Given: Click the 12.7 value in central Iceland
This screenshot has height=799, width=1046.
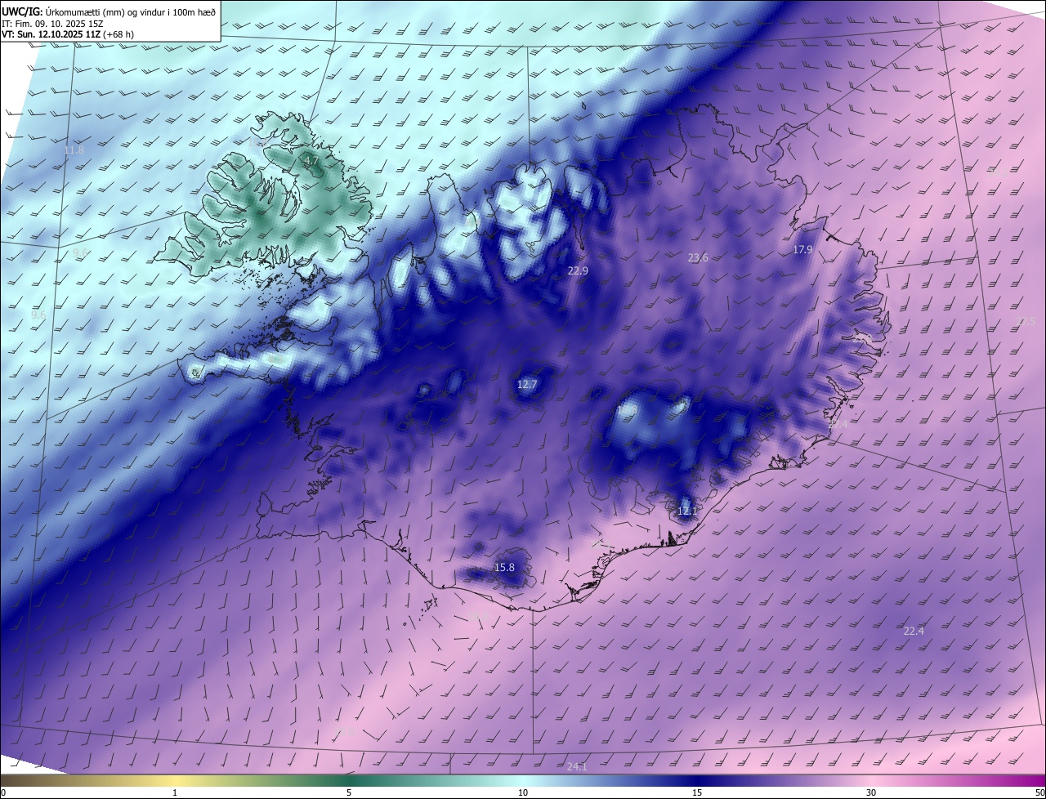Looking at the screenshot, I should pyautogui.click(x=527, y=384).
